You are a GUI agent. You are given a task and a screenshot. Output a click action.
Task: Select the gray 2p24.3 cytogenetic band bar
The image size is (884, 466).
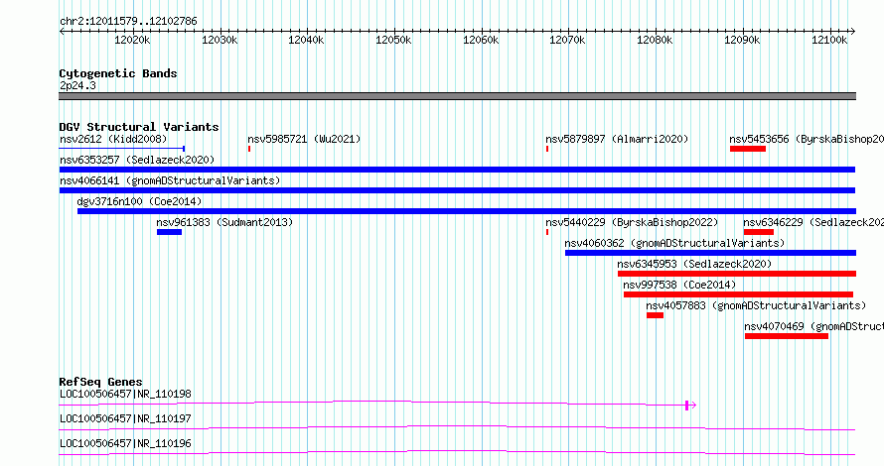457,96
